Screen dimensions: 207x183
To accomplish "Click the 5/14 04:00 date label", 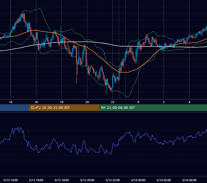I will click(189, 180).
